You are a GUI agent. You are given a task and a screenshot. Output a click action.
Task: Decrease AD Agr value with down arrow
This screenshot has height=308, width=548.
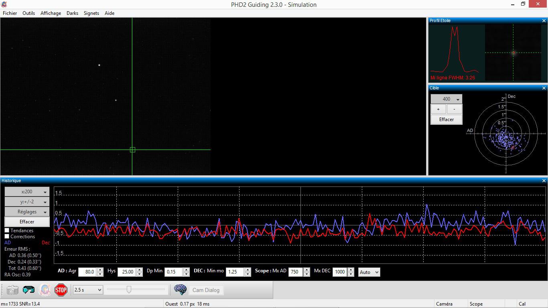click(100, 274)
